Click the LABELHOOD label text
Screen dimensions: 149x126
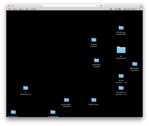tap(54, 116)
